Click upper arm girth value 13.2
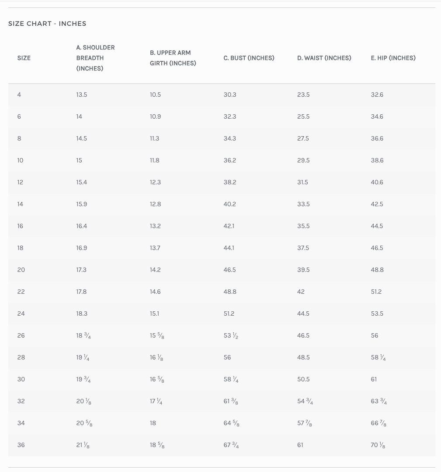Viewport: 441px width, 472px height. tap(155, 226)
